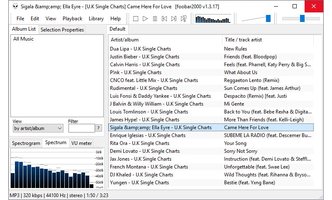Select the DJ Khaled - U.K Single Charts row
The width and height of the screenshot is (332, 200).
[x=211, y=175]
